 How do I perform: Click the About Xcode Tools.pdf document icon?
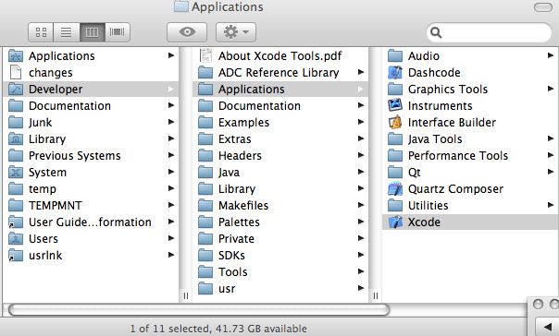205,55
